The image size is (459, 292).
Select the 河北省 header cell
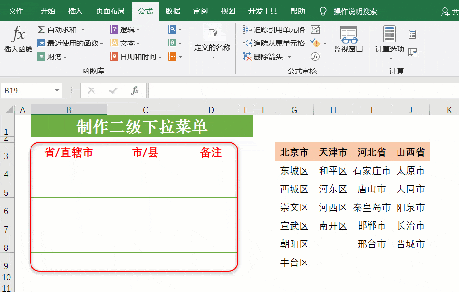click(371, 153)
